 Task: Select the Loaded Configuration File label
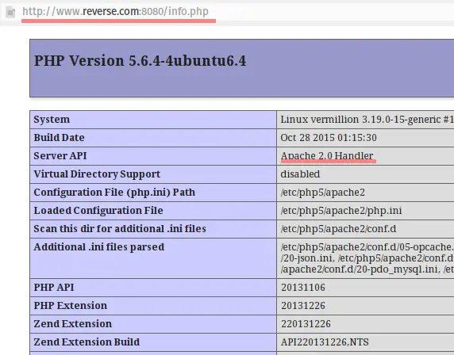tap(98, 211)
